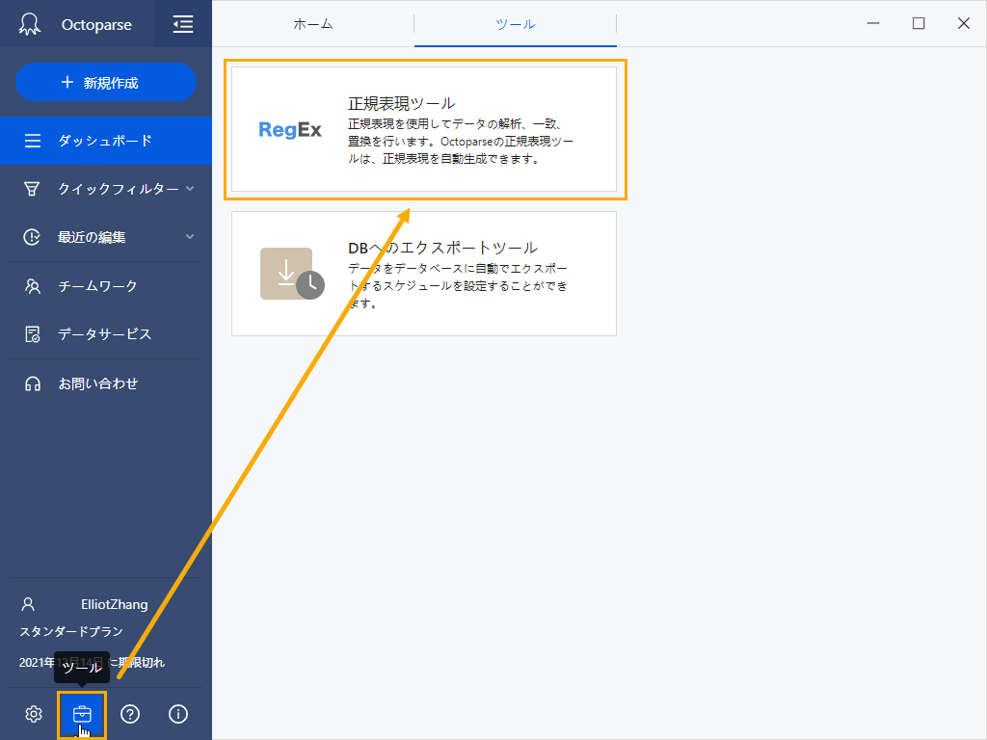Open the DBへのエクスポートツール title

[442, 248]
